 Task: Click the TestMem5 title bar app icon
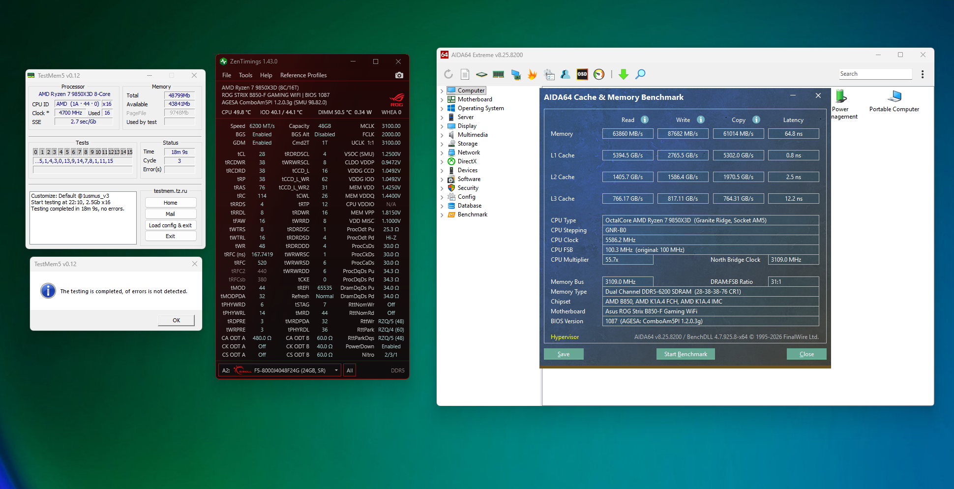point(31,75)
